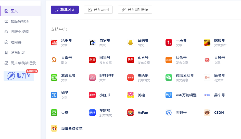241x139 pixels.
Task: Click the green 爱奇艺号 icon
Action: coord(54,78)
